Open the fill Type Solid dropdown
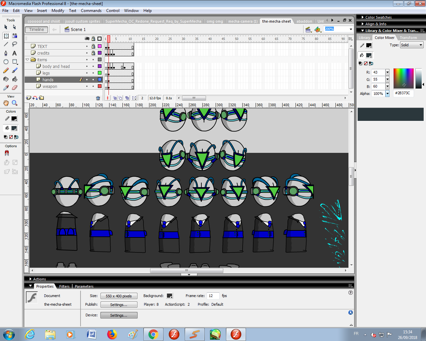 click(x=411, y=45)
